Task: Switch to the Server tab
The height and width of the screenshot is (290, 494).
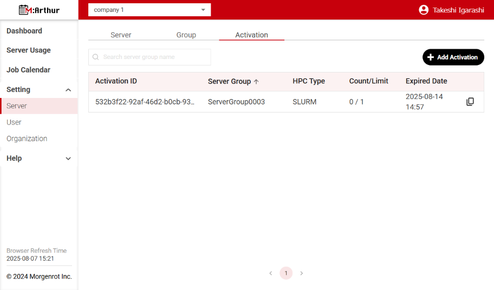Action: pos(121,35)
